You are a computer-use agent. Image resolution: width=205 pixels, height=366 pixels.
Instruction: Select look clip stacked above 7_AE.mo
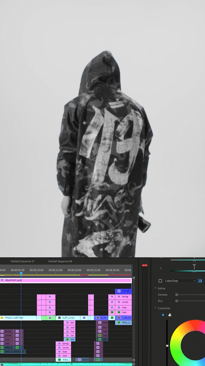pyautogui.click(x=123, y=312)
